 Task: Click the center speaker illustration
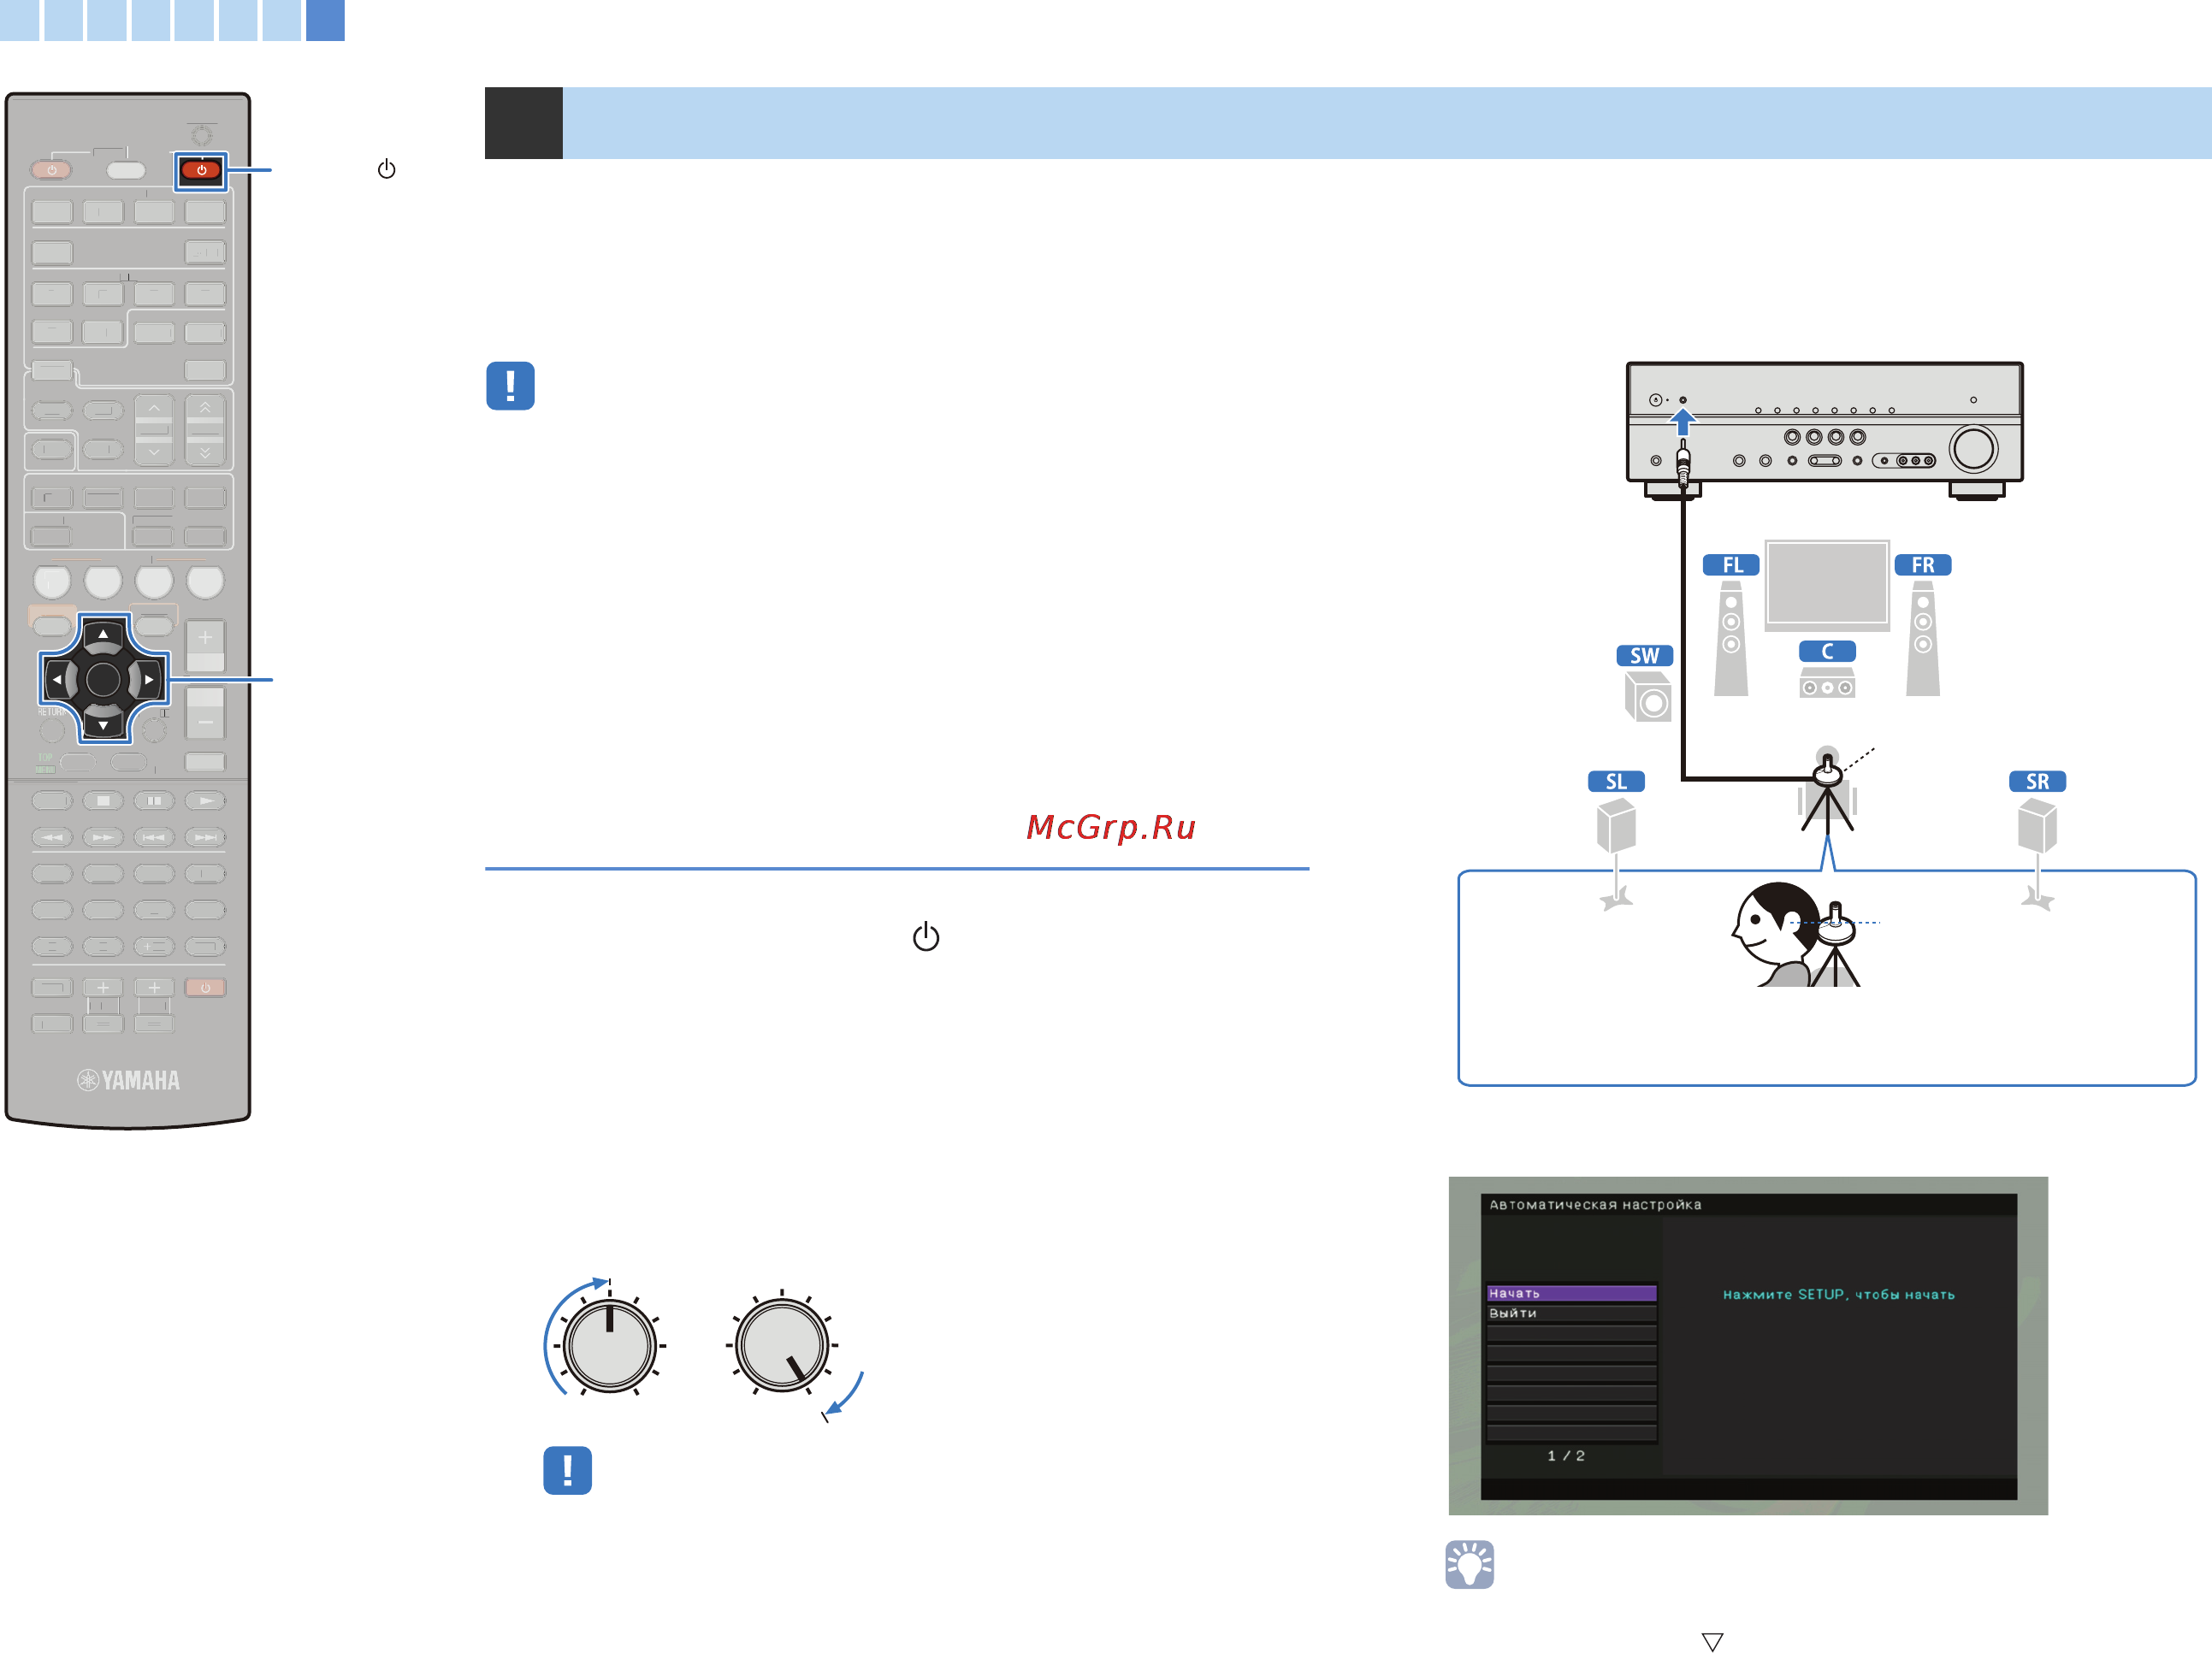(x=1827, y=683)
